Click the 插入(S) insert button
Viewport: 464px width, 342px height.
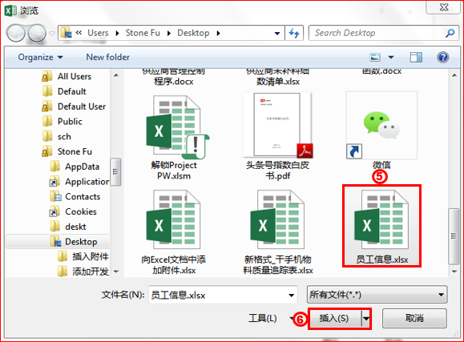tap(334, 318)
